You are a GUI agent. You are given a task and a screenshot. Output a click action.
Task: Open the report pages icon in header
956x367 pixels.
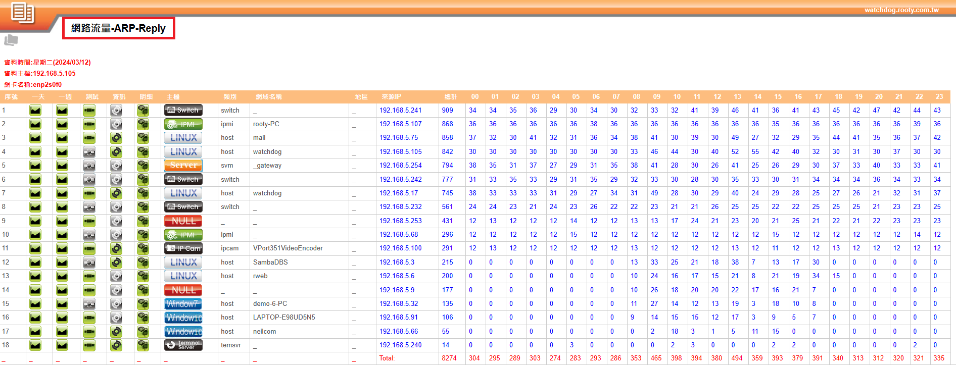tap(23, 13)
